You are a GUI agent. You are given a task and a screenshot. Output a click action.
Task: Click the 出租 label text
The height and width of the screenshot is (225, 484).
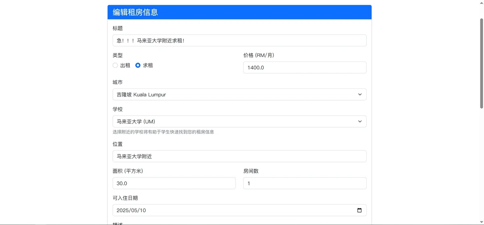(125, 65)
